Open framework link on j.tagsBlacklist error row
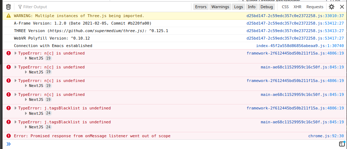347x149 pixels. [295, 108]
